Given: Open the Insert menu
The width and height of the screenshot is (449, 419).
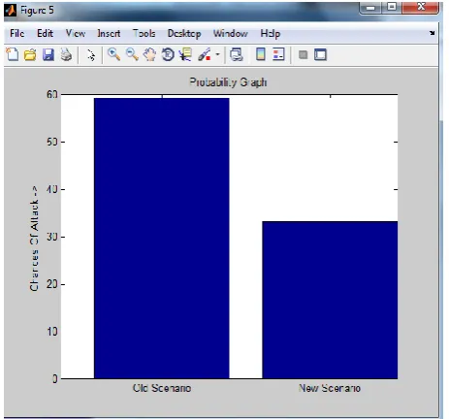Looking at the screenshot, I should click(109, 33).
